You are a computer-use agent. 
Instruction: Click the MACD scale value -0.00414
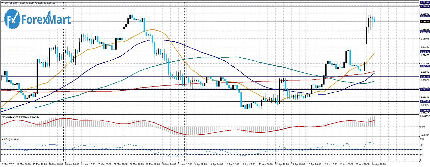424,135
